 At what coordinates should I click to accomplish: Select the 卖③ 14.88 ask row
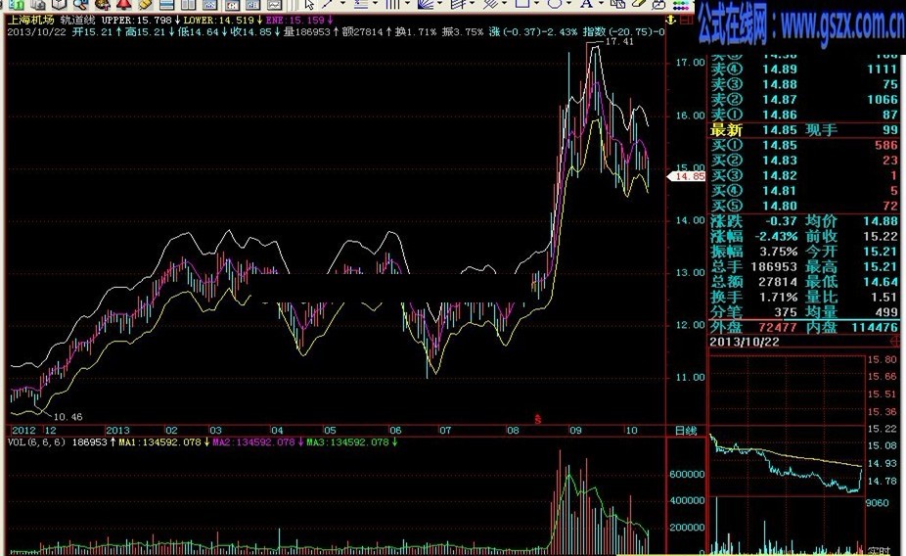(x=803, y=84)
